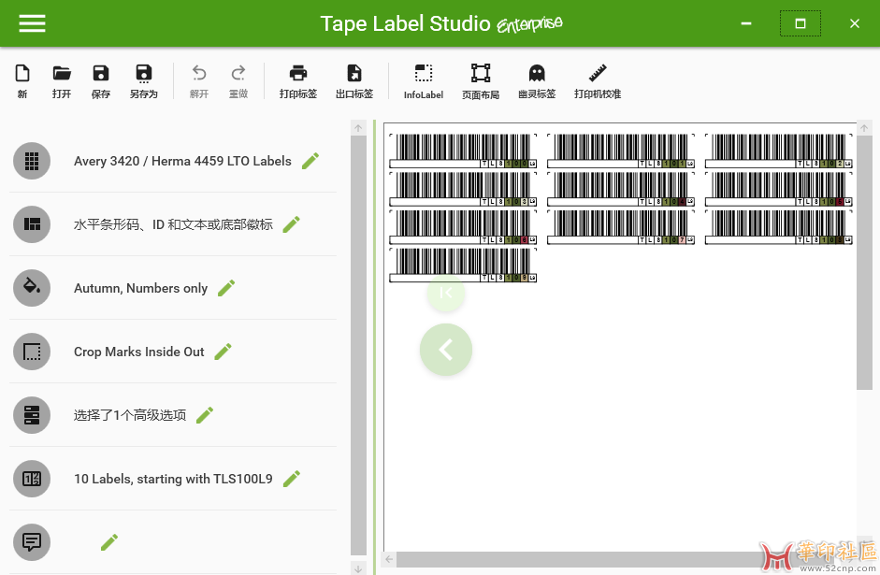This screenshot has width=880, height=575.
Task: Maximize the Tape Label Studio window
Action: (x=801, y=23)
